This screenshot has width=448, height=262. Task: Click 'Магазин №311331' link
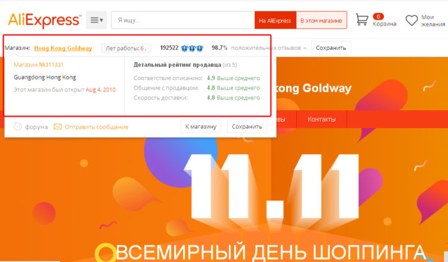(38, 65)
